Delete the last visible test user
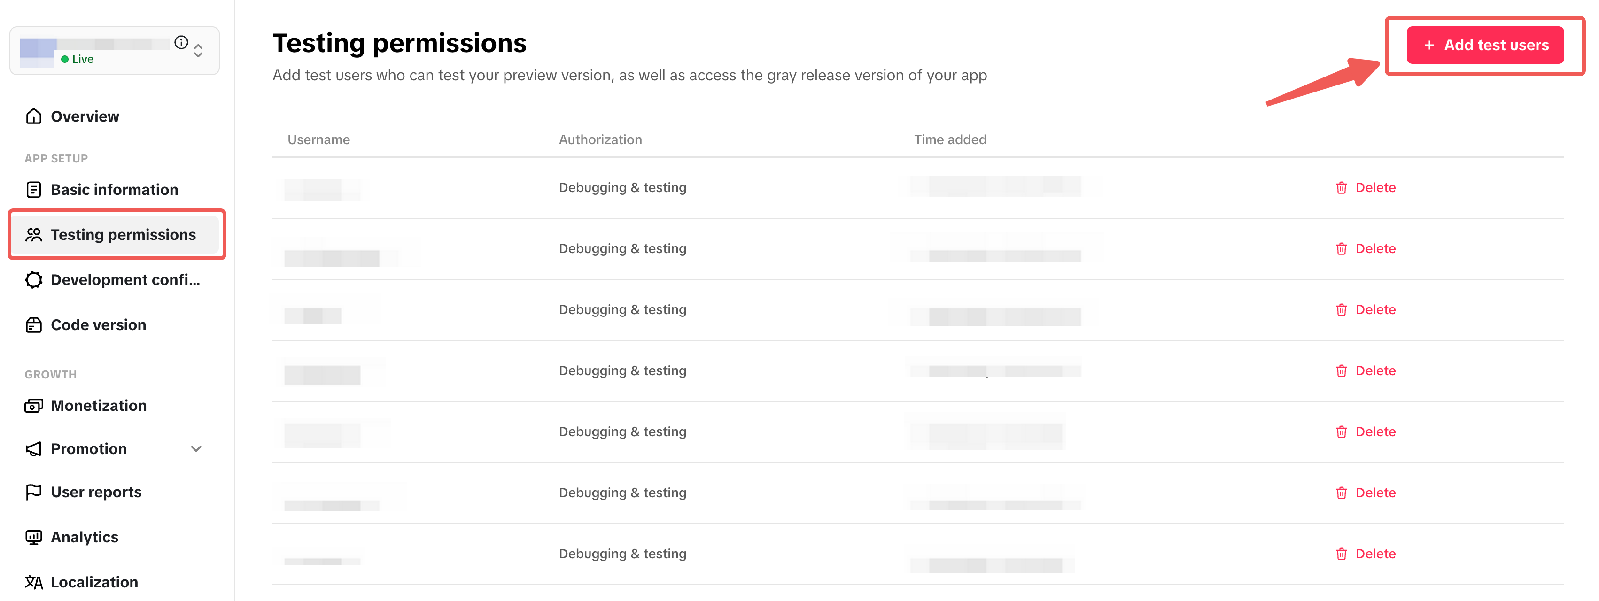This screenshot has width=1599, height=601. (1366, 554)
